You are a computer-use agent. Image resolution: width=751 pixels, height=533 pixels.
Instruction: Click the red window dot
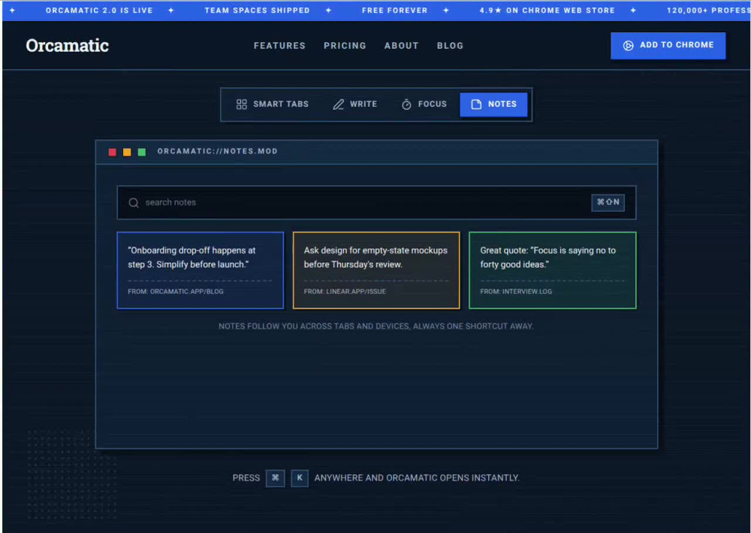coord(113,152)
